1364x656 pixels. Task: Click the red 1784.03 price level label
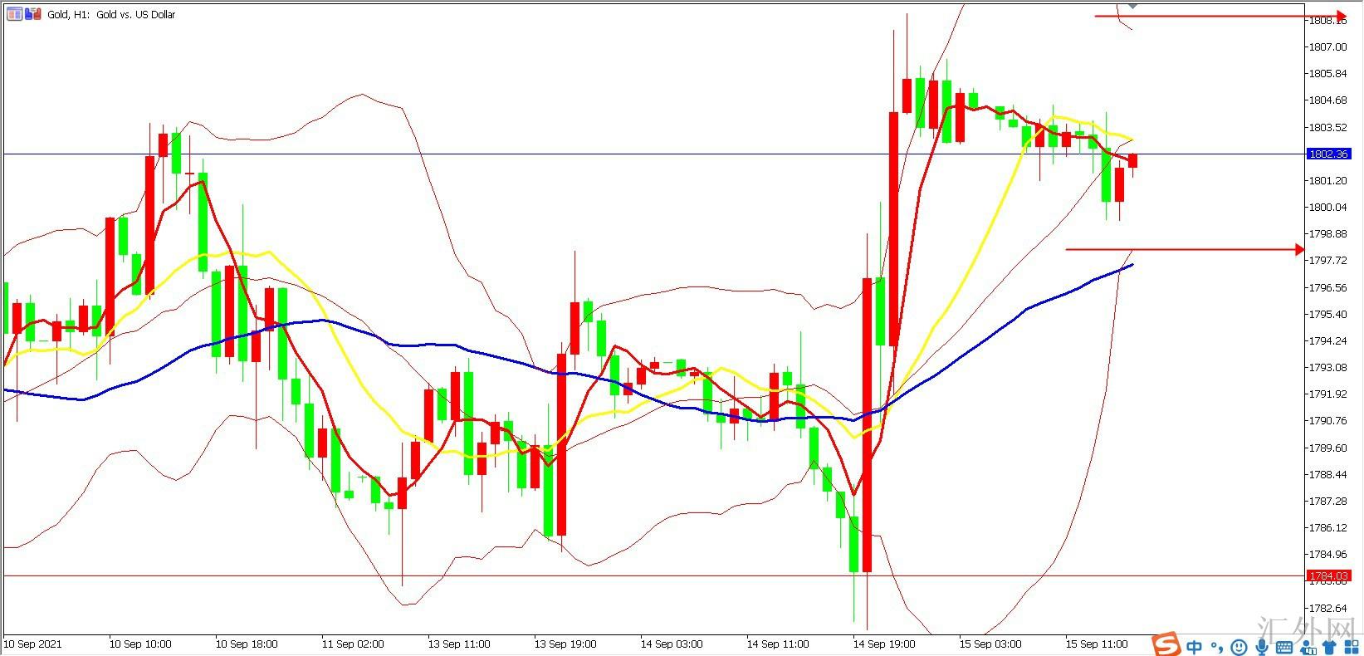1329,575
